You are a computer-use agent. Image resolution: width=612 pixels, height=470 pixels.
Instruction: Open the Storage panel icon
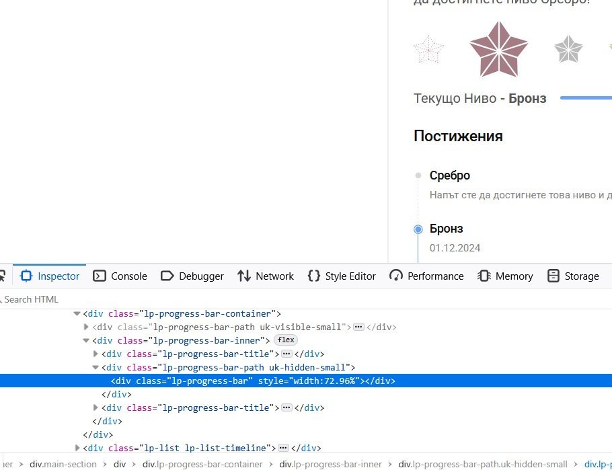tap(553, 276)
